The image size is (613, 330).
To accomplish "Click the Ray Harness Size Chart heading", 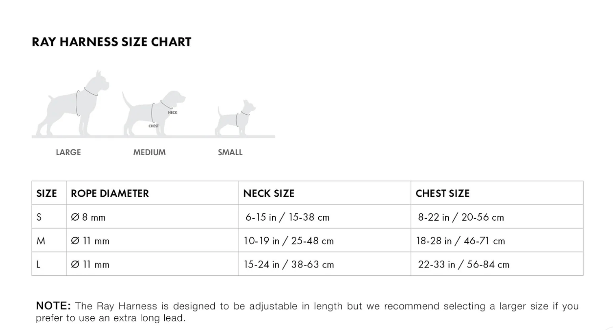I will click(111, 42).
